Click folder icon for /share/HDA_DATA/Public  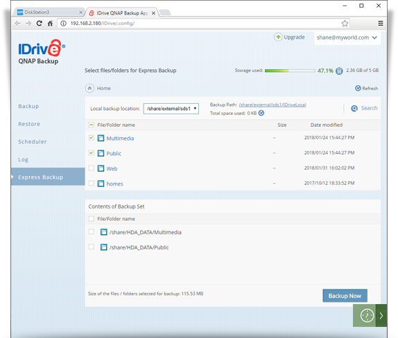tap(103, 247)
